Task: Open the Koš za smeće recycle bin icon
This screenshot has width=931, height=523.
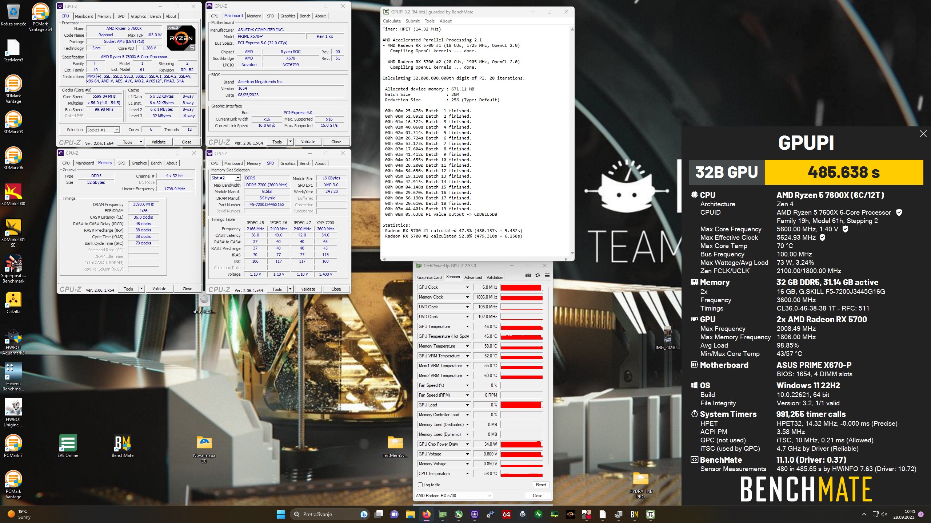Action: pos(13,15)
